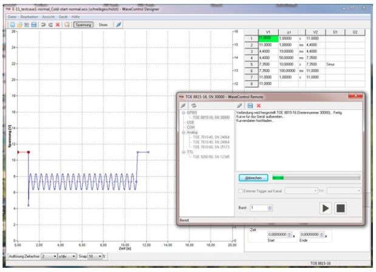The image size is (376, 272).
Task: Click the Abbrechen button
Action: pyautogui.click(x=253, y=178)
